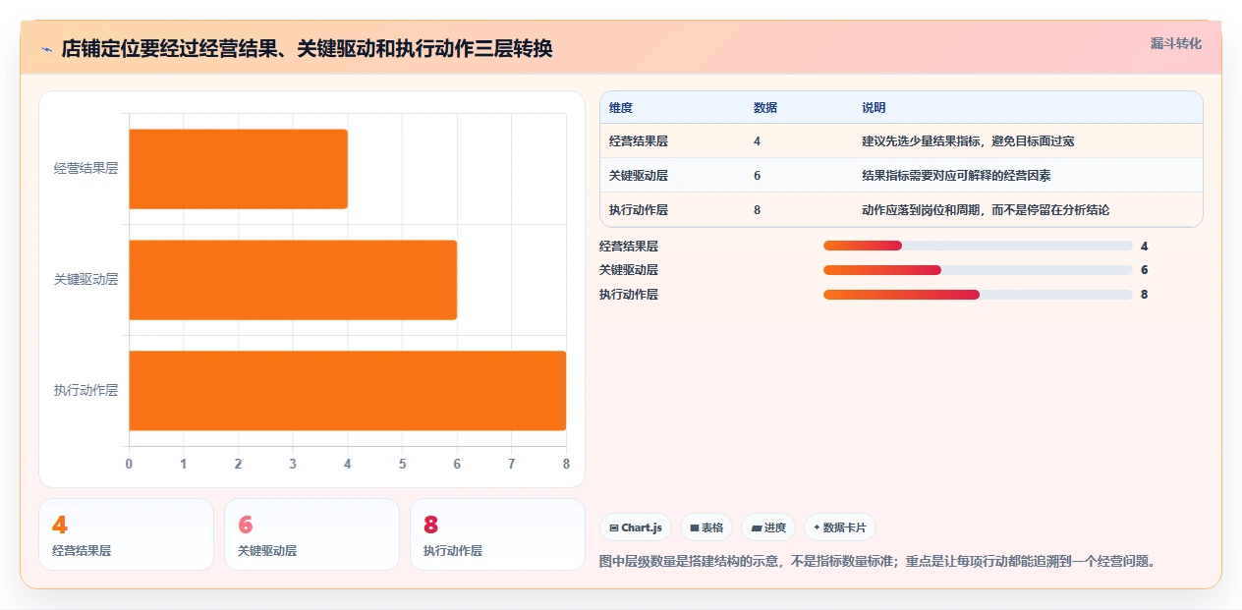
Task: Click the 维度 table column header
Action: click(x=621, y=108)
